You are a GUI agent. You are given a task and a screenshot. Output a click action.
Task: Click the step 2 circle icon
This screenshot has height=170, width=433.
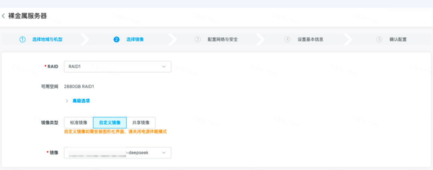[117, 39]
